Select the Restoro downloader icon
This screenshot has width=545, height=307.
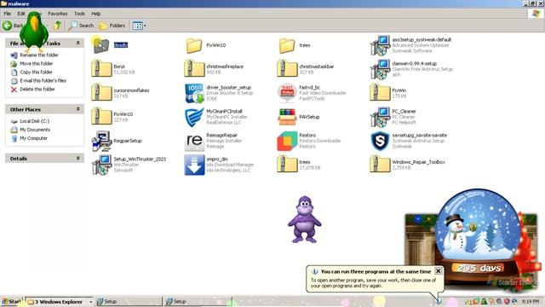[x=287, y=141]
